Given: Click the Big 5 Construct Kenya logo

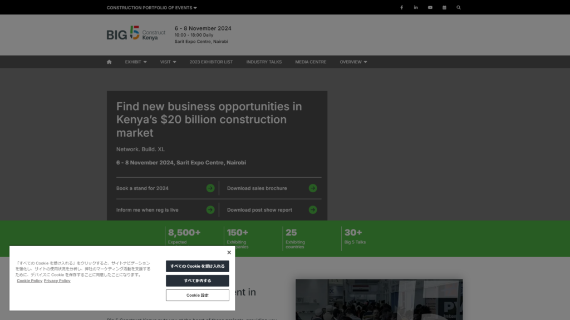Looking at the screenshot, I should pyautogui.click(x=136, y=33).
